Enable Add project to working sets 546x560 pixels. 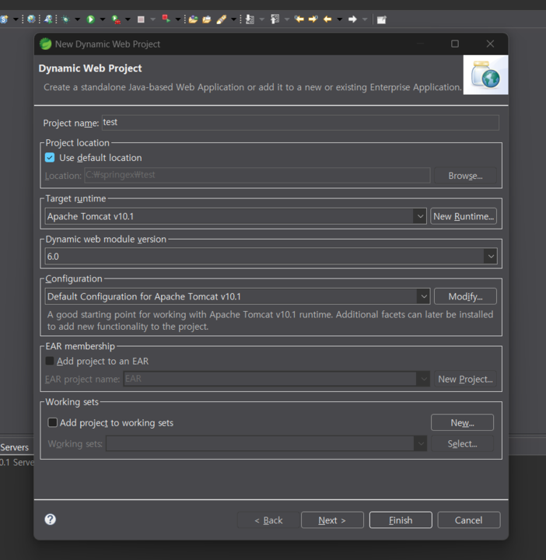(x=52, y=422)
